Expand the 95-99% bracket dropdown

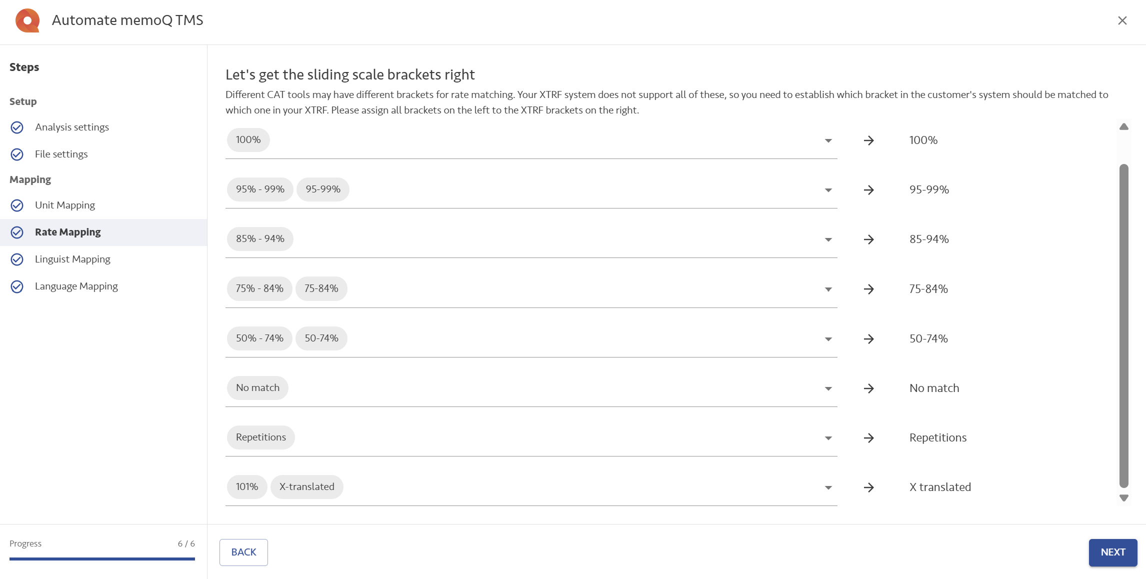click(x=828, y=190)
